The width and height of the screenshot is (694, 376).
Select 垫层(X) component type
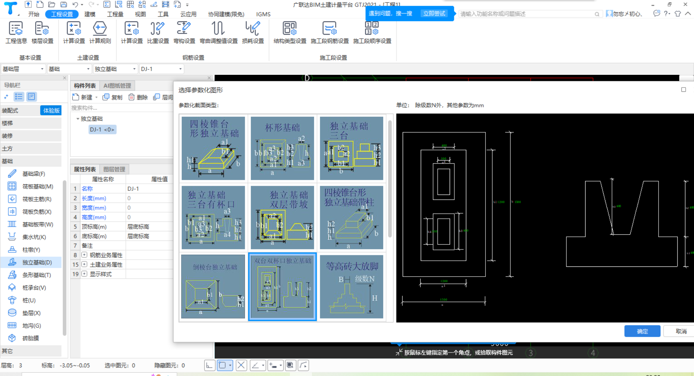pos(31,313)
